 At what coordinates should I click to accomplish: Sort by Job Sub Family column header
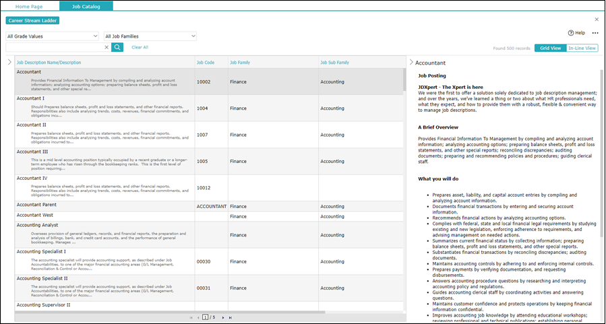point(335,62)
